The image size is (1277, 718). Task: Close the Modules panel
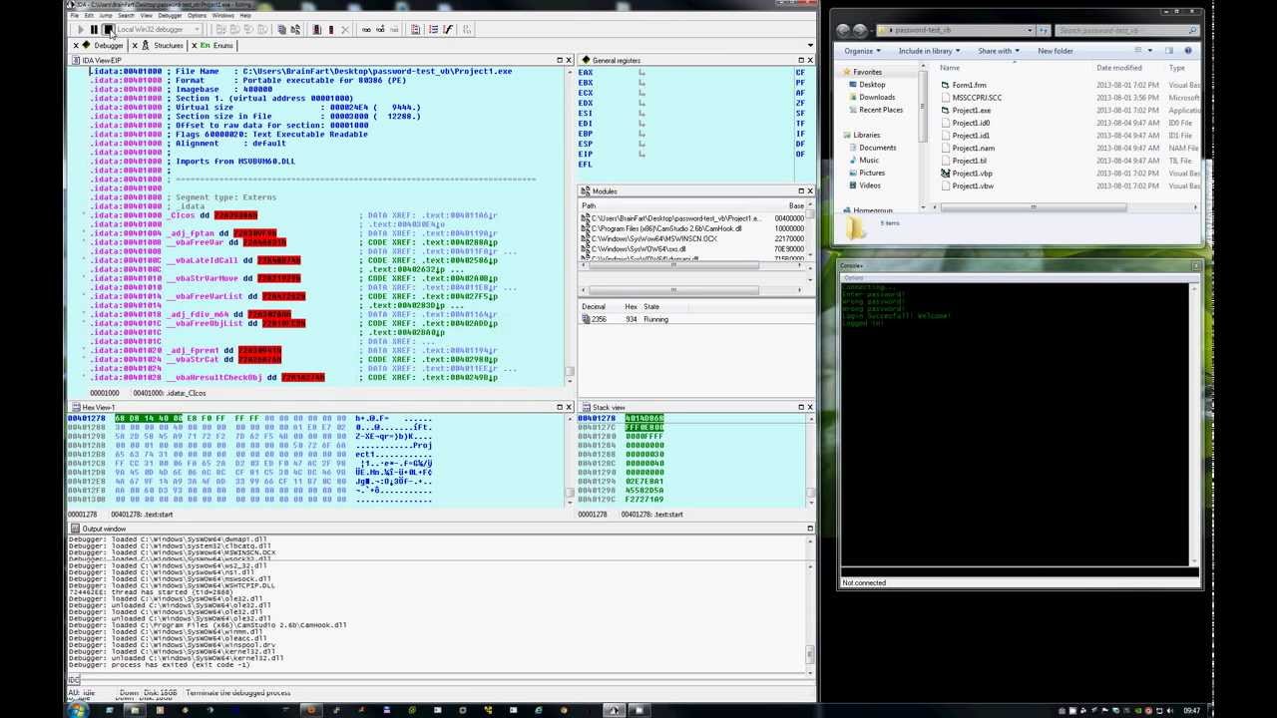point(809,190)
